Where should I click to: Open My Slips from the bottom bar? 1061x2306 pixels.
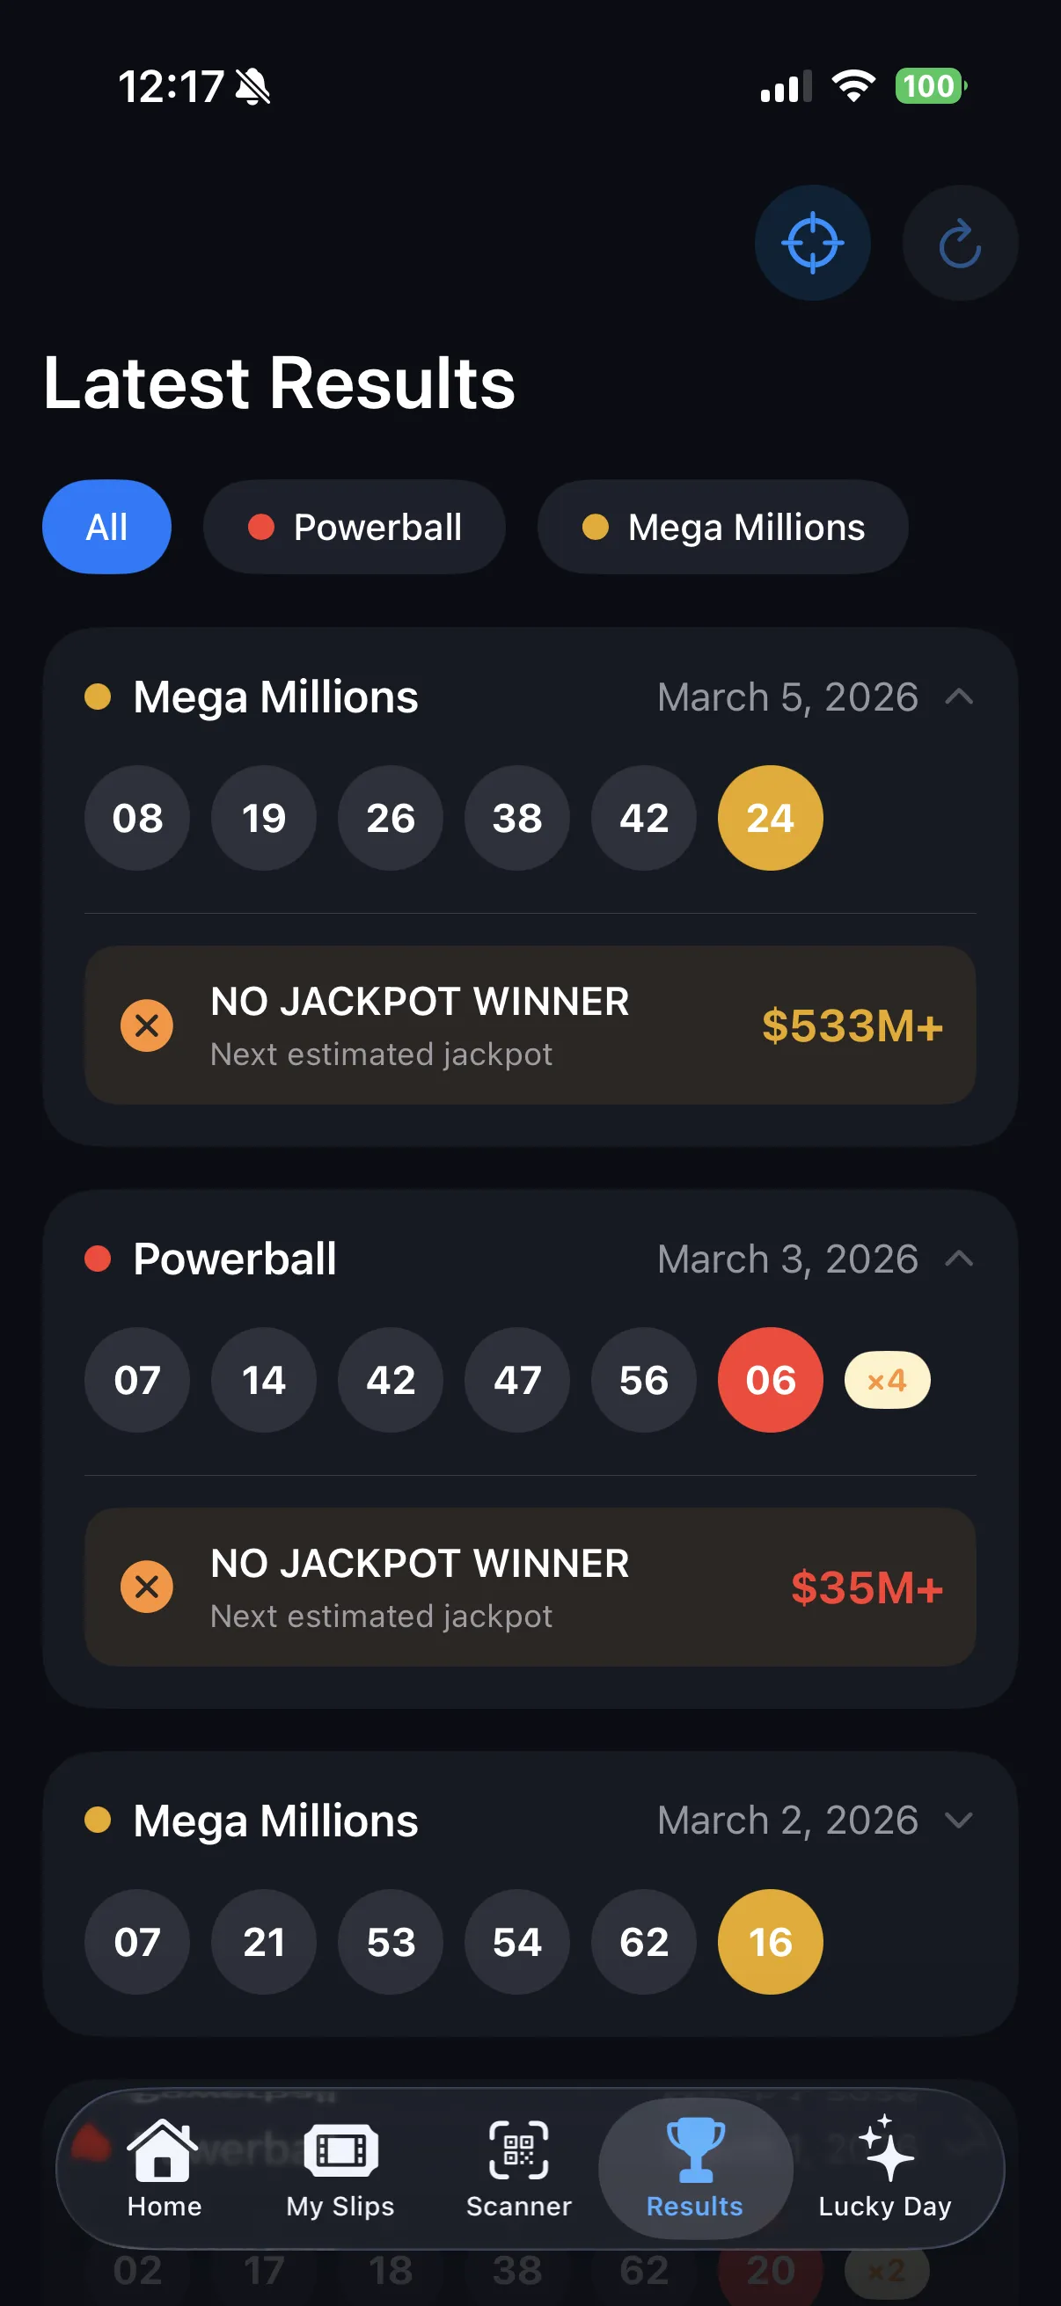point(339,2171)
